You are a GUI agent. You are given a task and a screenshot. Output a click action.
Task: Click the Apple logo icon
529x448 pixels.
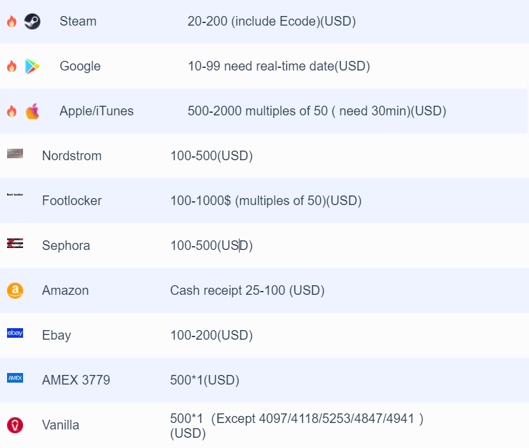click(33, 111)
